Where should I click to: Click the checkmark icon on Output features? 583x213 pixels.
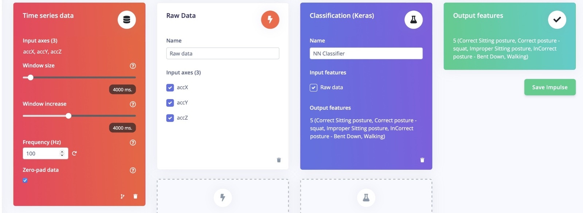557,20
